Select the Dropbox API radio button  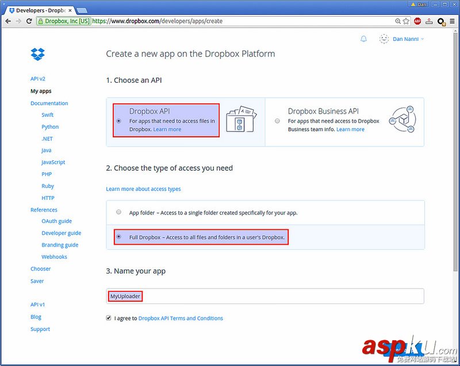(x=119, y=121)
